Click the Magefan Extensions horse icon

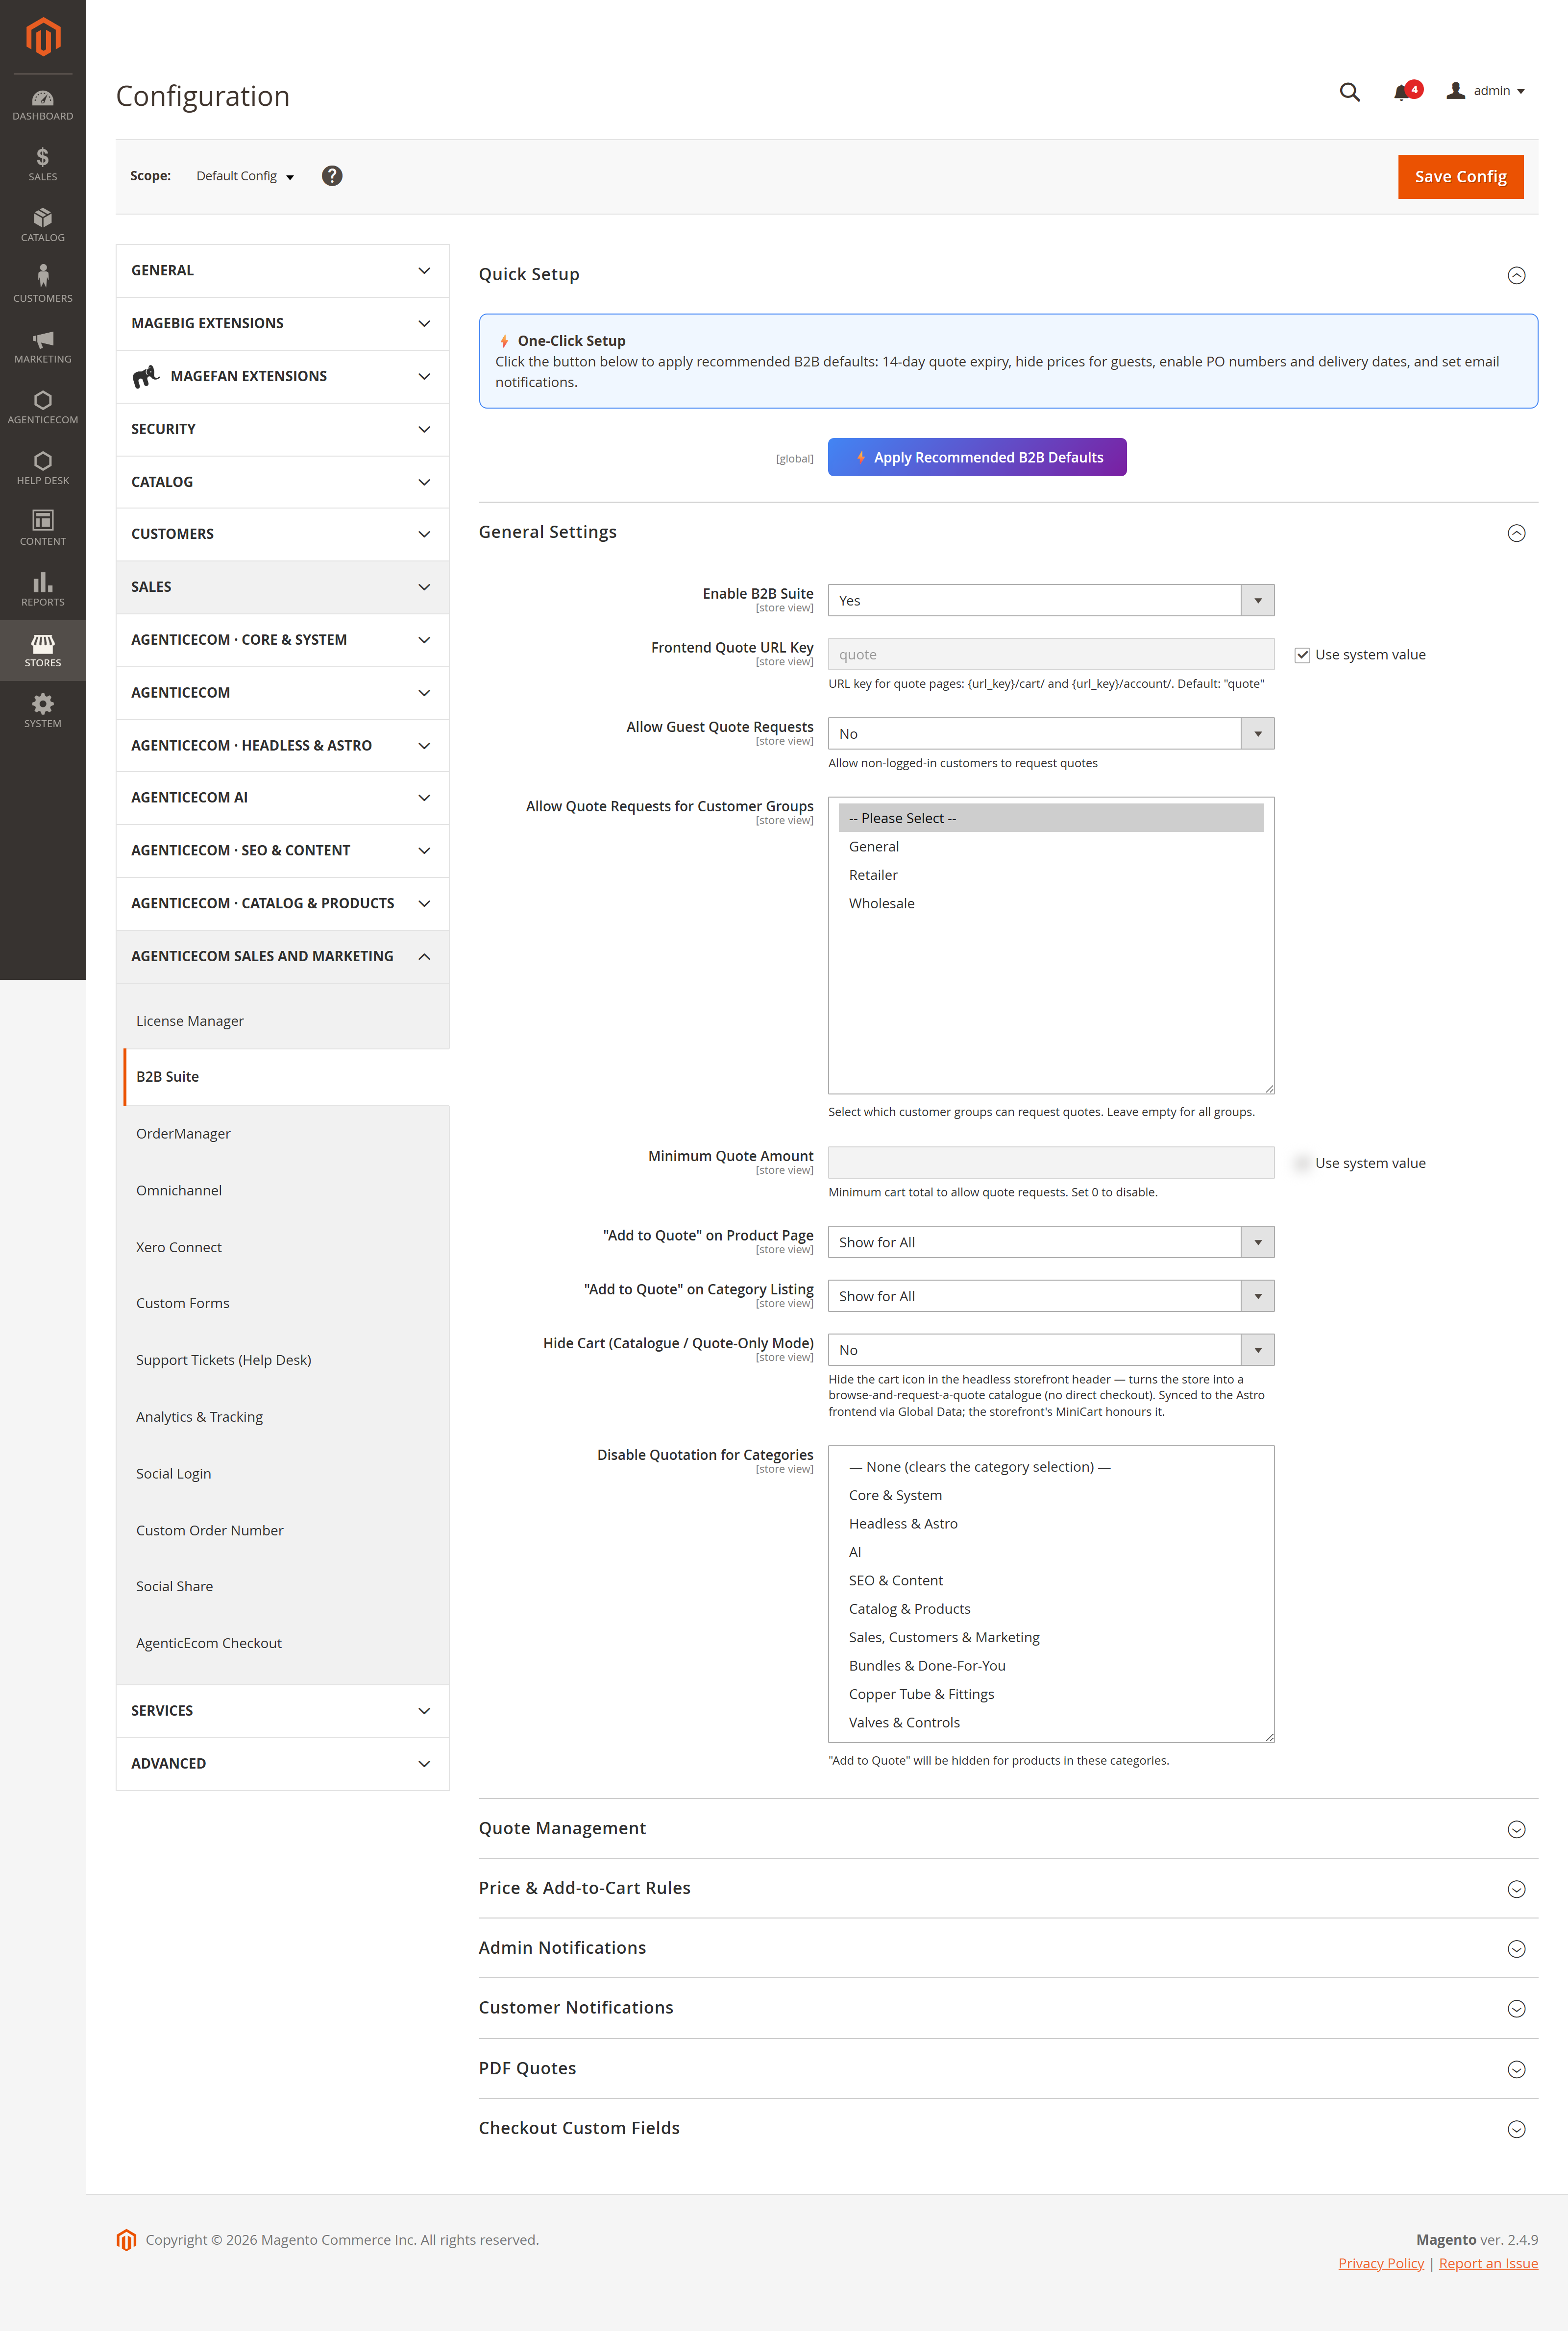pos(146,376)
